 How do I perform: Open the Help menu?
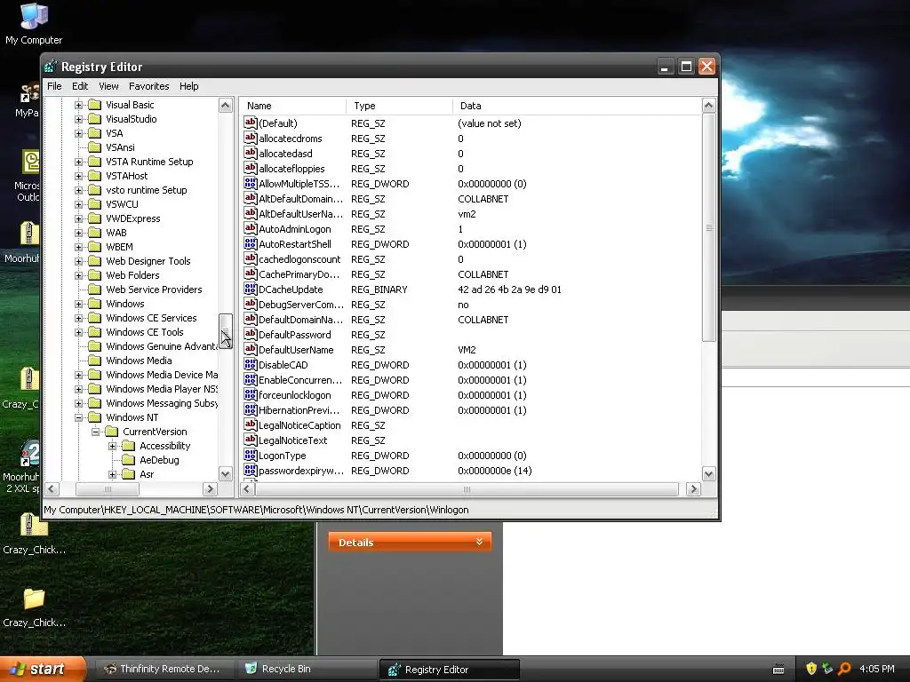coord(188,86)
